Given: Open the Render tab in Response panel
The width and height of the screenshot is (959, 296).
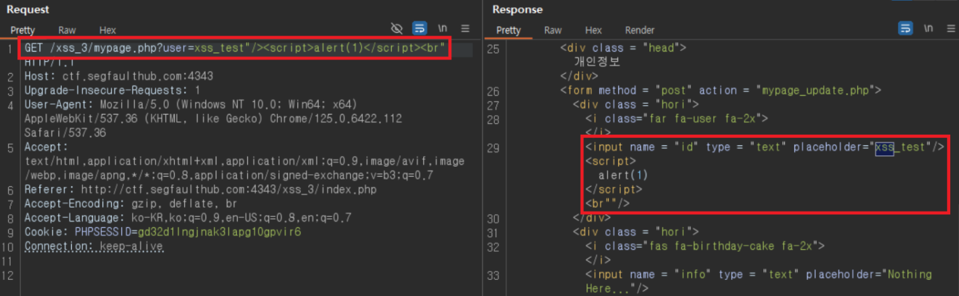Looking at the screenshot, I should (x=640, y=30).
